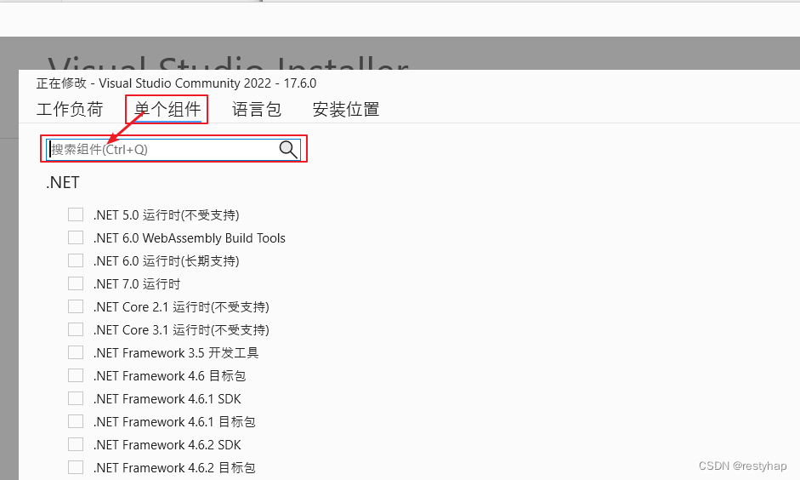The image size is (800, 480).
Task: Click .NET Core 3.1 运行时(不受支持) label
Action: pyautogui.click(x=181, y=330)
